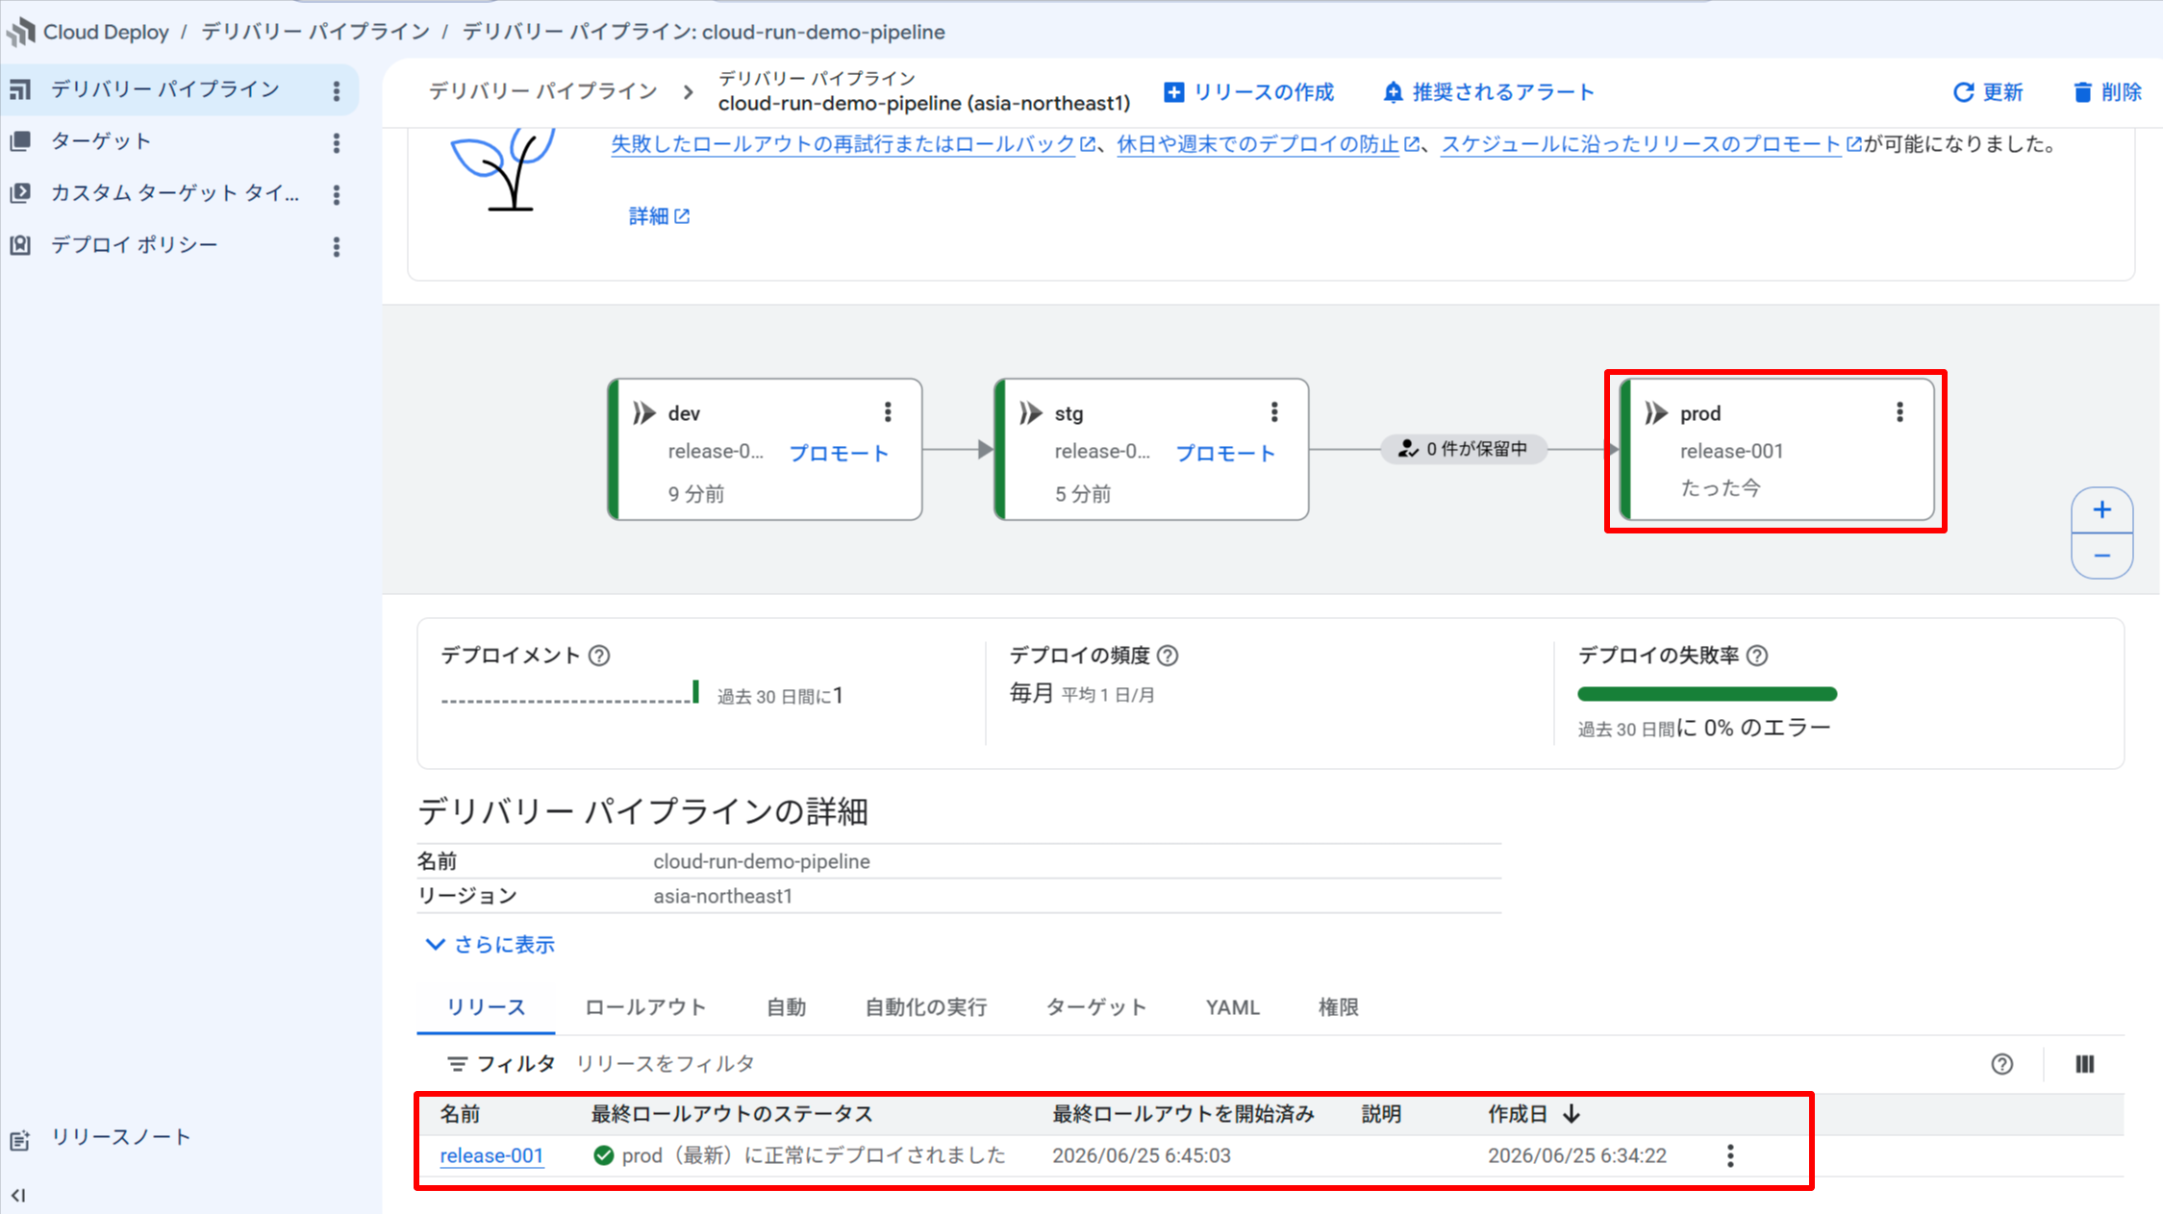Viewport: 2163px width, 1214px height.
Task: Switch to the 権限 tab
Action: coord(1338,1007)
